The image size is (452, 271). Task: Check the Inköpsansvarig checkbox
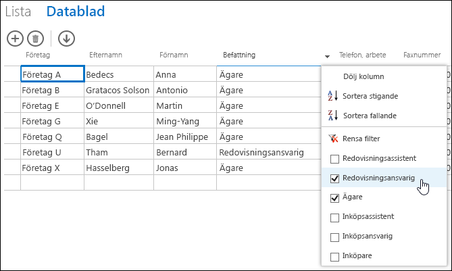[334, 237]
